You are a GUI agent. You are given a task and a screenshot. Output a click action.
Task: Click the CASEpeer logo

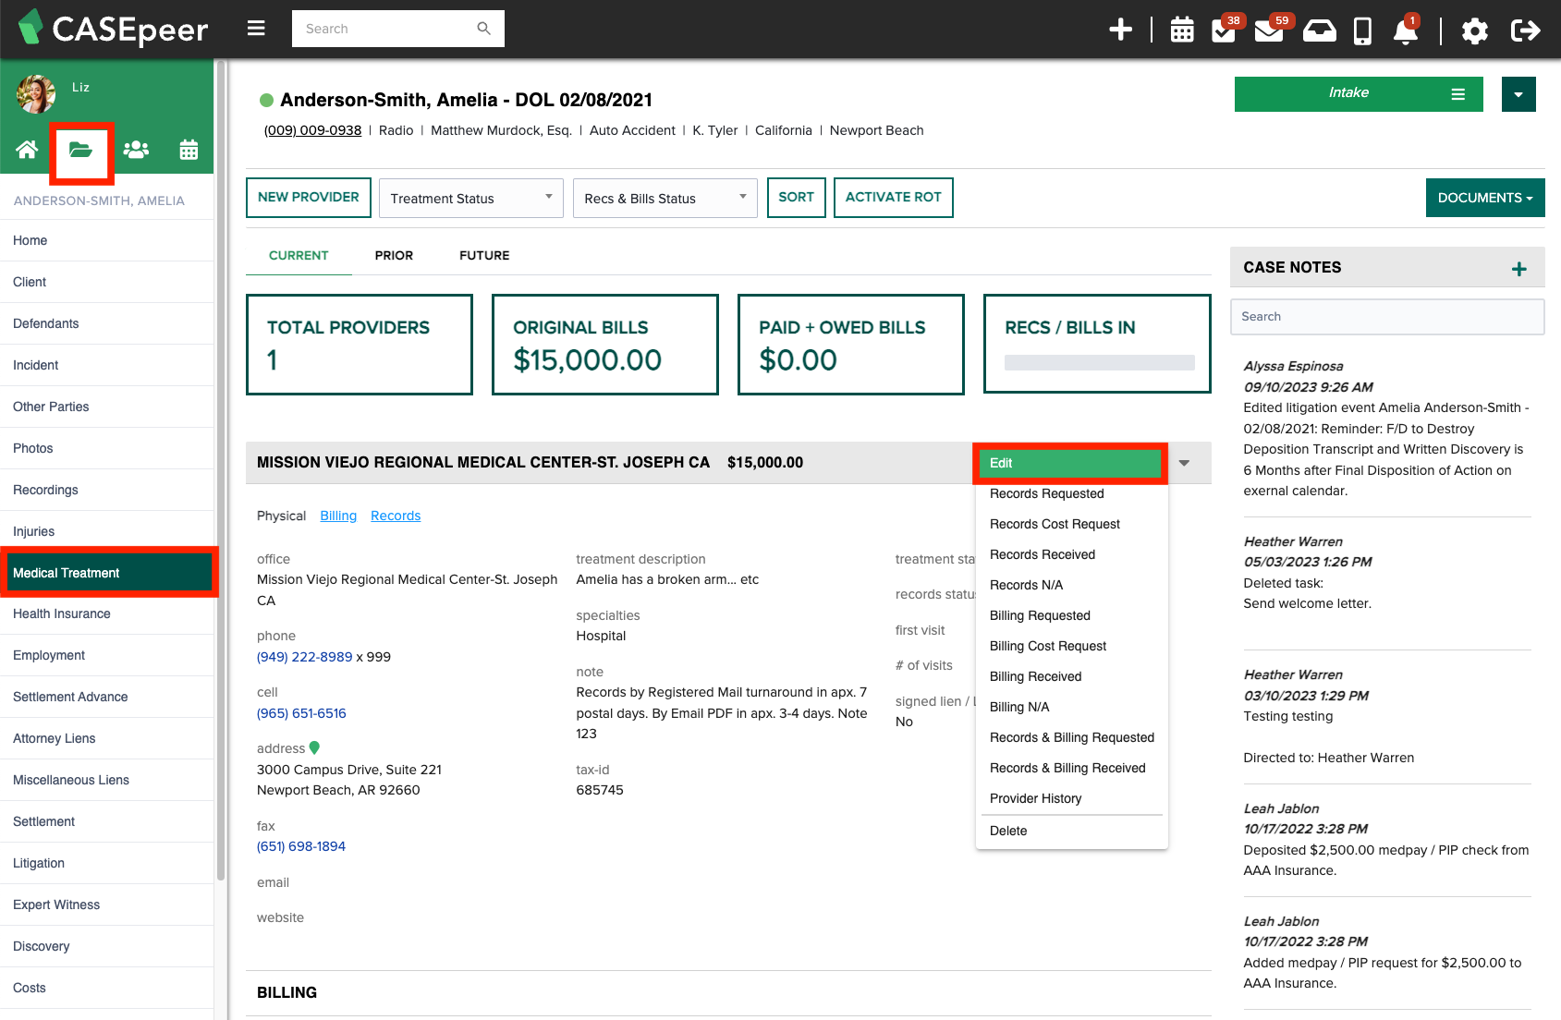pyautogui.click(x=113, y=29)
